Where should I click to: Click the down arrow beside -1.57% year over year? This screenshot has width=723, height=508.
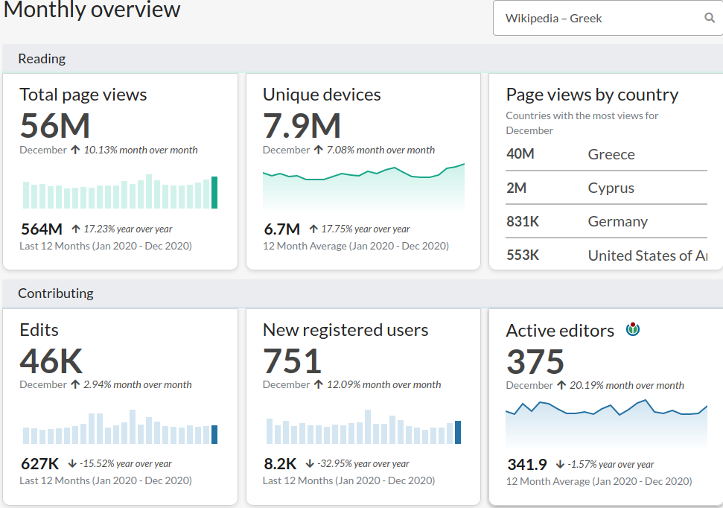tap(560, 464)
